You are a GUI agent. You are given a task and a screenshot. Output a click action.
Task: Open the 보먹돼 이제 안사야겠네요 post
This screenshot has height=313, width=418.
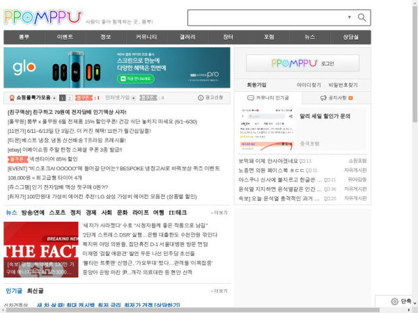(x=268, y=161)
